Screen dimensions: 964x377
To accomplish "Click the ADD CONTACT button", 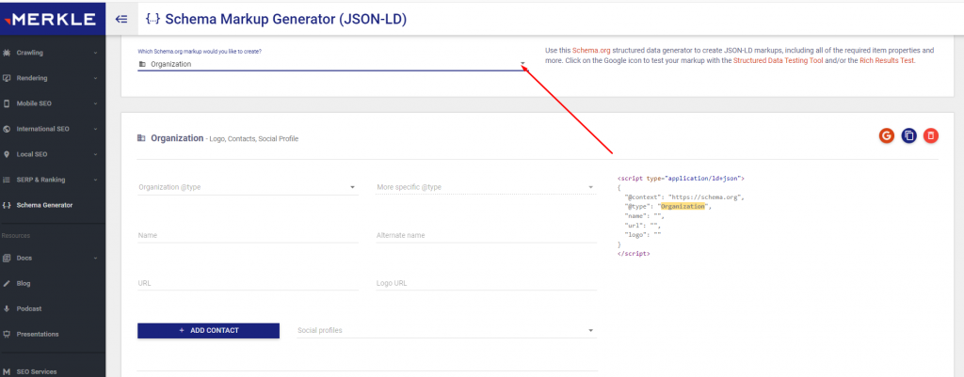I will [208, 330].
